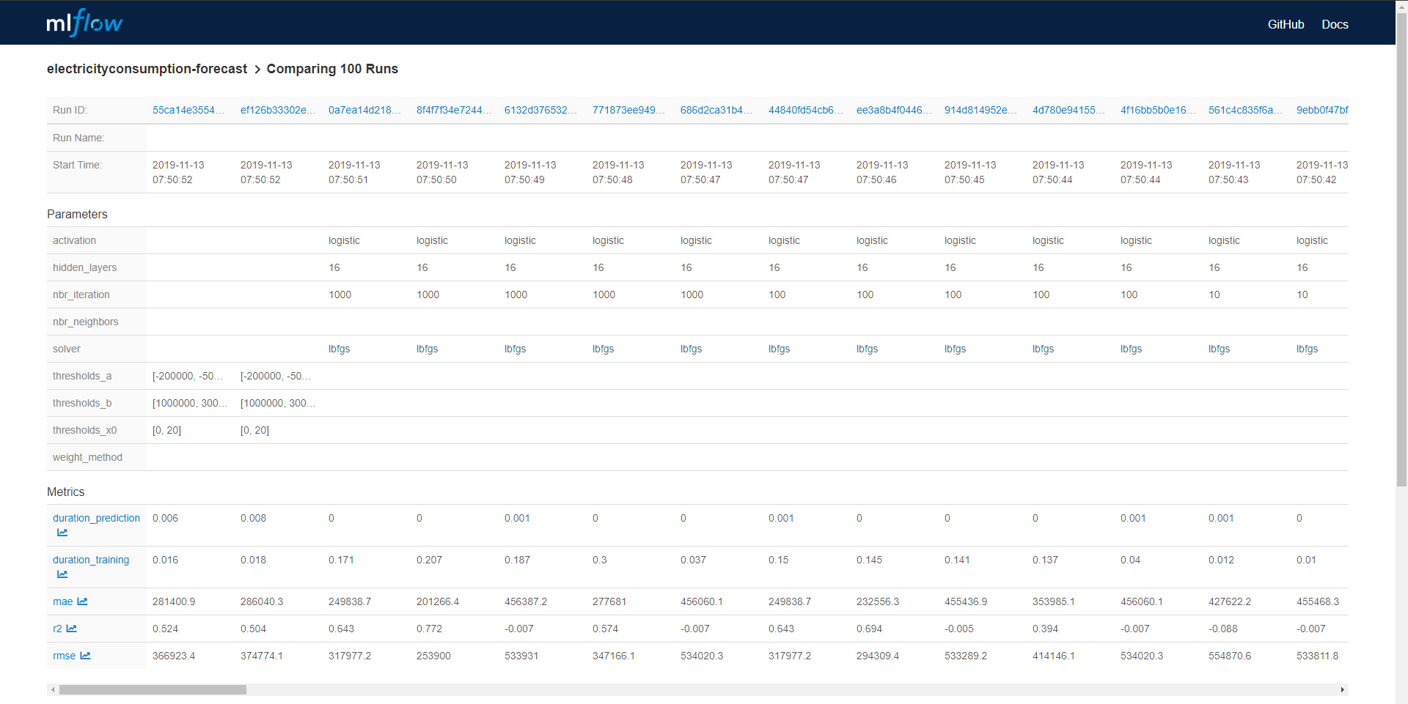Click the horizontal scrollbar thumb
The image size is (1408, 704).
152,689
